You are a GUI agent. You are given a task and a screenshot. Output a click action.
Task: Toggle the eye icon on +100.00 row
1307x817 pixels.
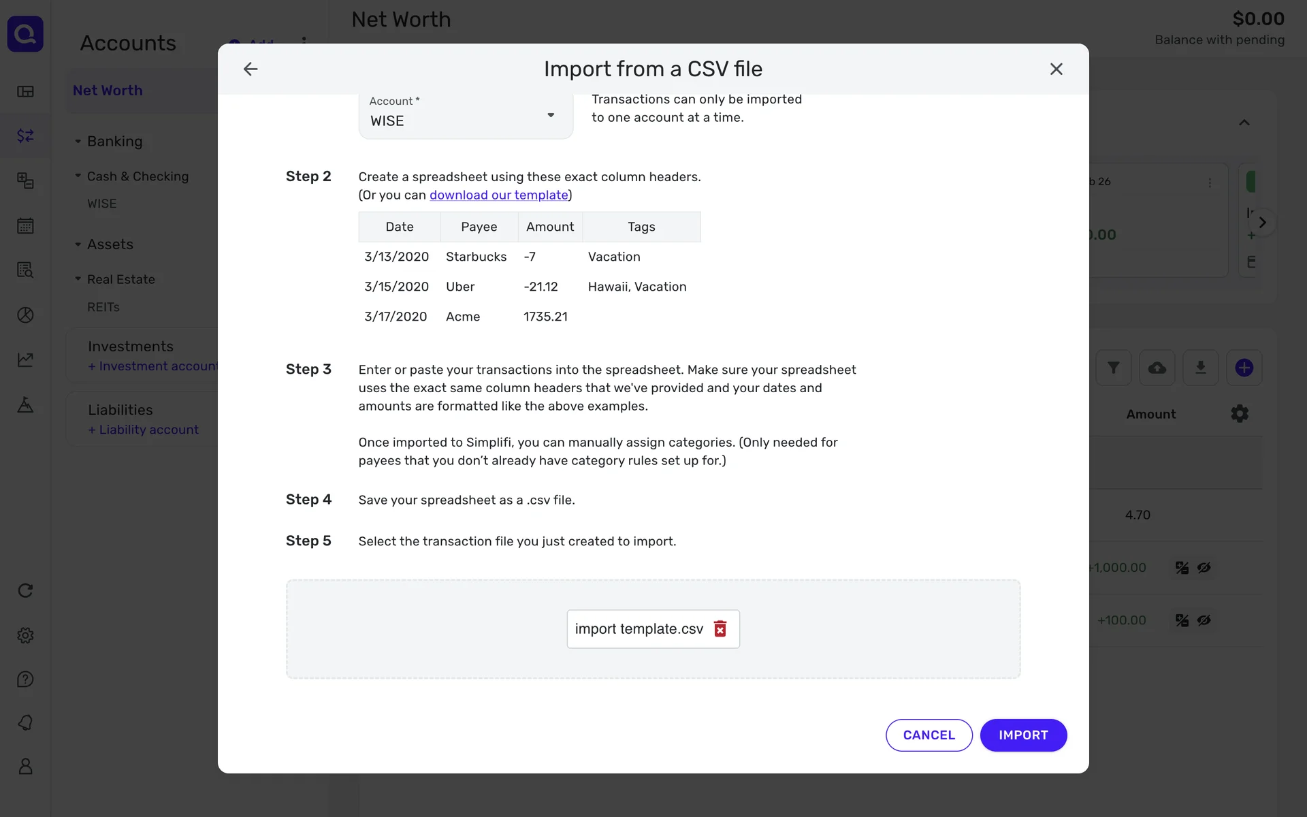1204,620
